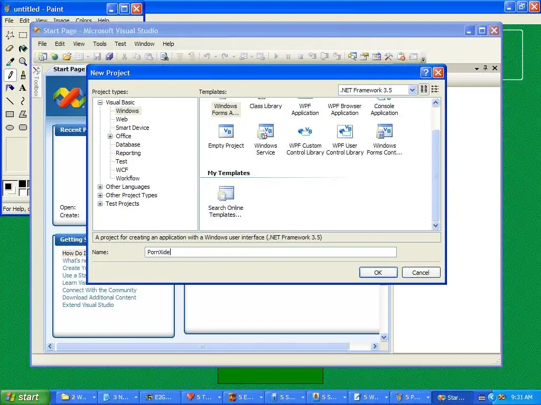Click the Paint foreground/background color box
The height and width of the screenshot is (405, 541).
point(10,187)
